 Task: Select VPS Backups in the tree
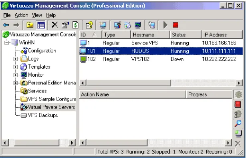point(43,115)
